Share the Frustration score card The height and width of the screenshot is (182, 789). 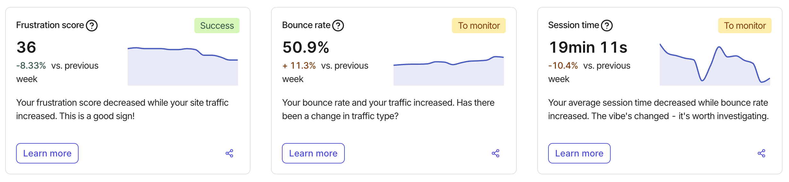point(229,153)
